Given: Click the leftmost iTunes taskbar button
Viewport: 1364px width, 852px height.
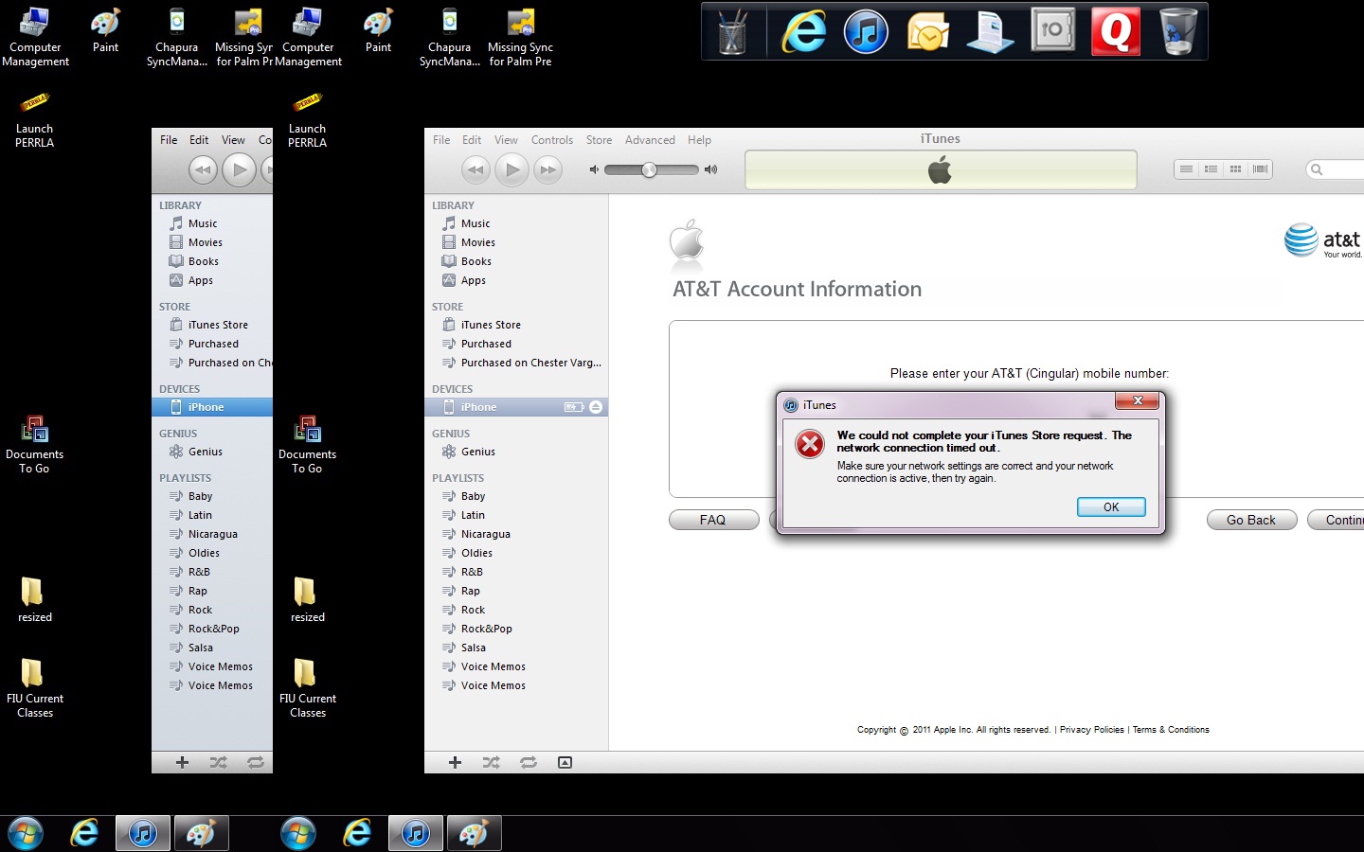Looking at the screenshot, I should (143, 834).
